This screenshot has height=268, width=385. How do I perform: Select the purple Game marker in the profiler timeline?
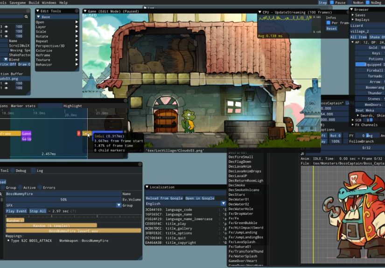(26, 133)
